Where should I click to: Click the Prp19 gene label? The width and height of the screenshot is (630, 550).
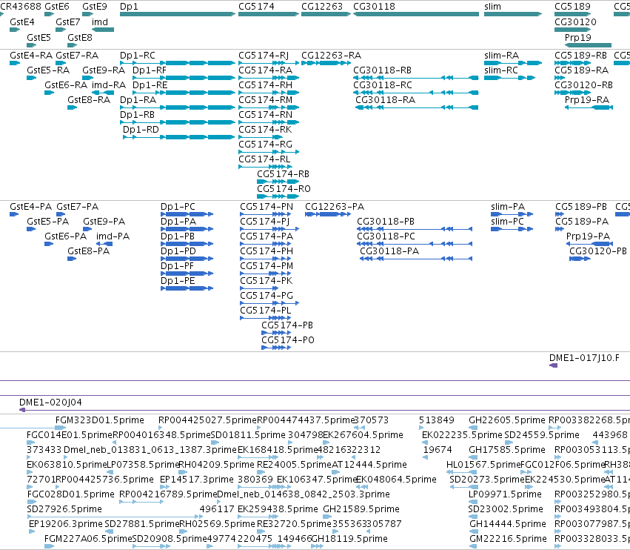(577, 37)
